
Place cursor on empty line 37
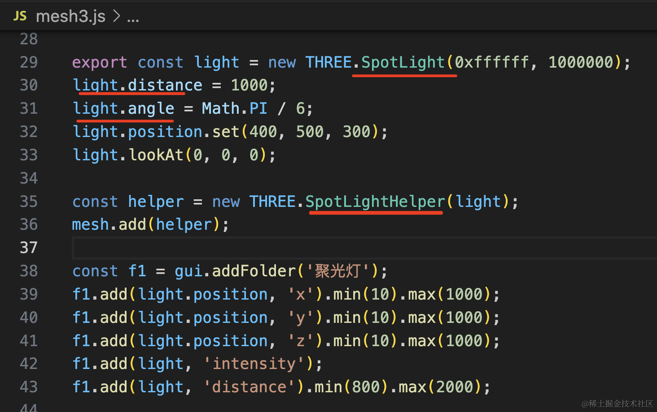point(364,248)
